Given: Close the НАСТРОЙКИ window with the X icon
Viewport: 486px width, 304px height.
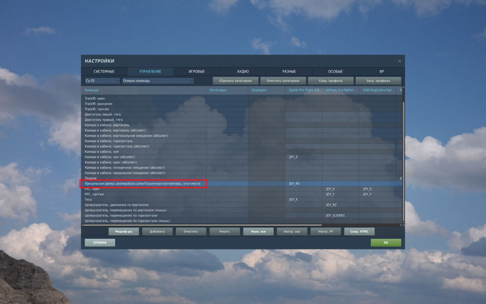Looking at the screenshot, I should (399, 61).
